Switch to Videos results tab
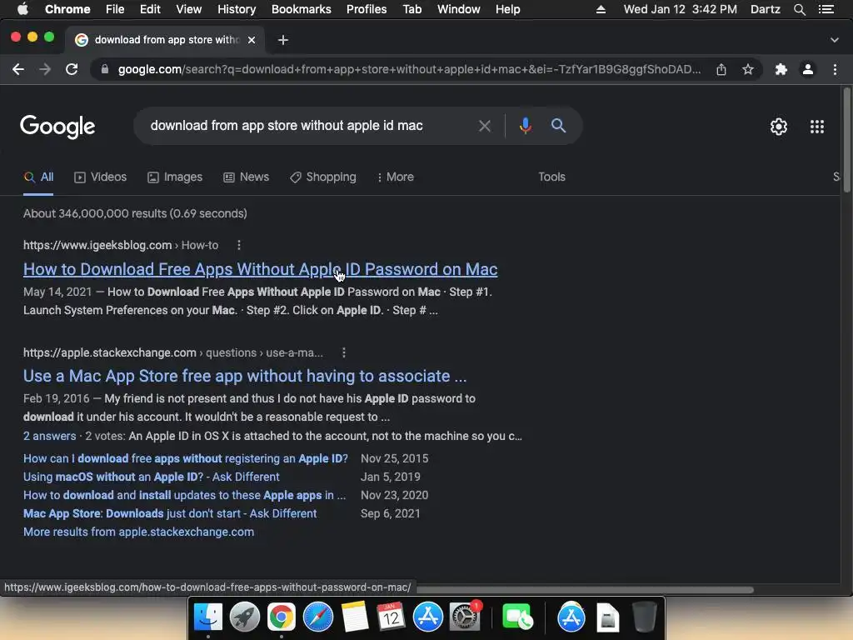The width and height of the screenshot is (853, 640). click(x=101, y=177)
